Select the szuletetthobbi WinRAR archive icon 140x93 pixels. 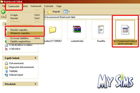(77, 29)
